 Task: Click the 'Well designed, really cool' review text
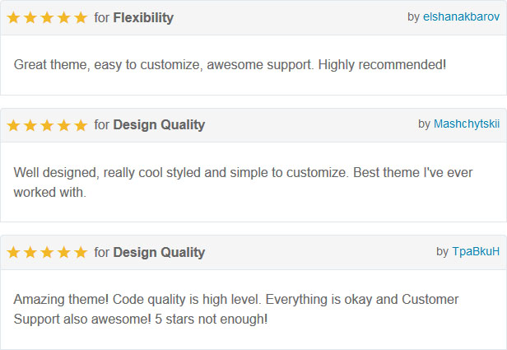pyautogui.click(x=243, y=182)
